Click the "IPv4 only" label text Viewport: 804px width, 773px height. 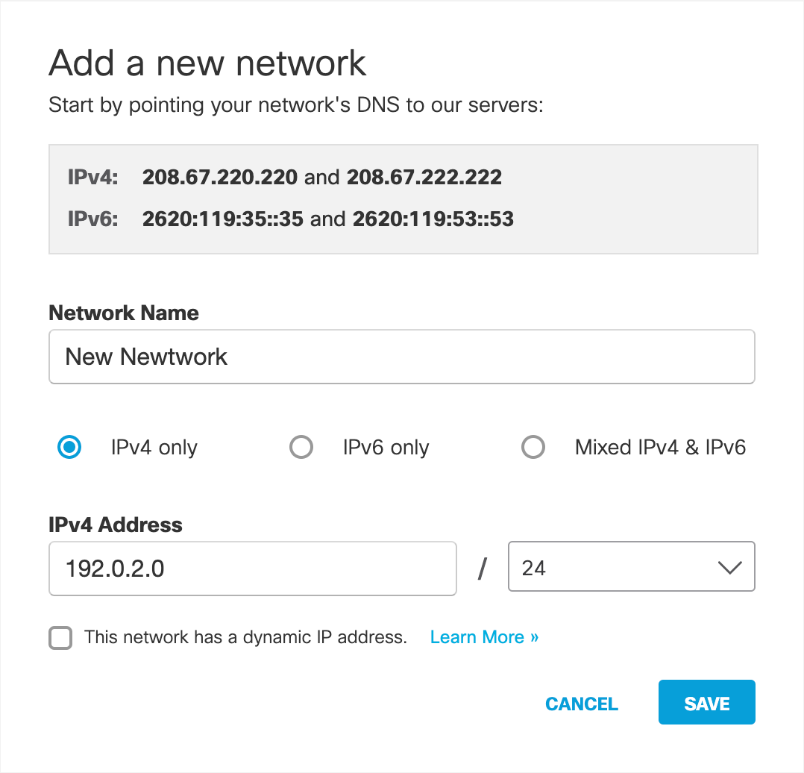[x=154, y=447]
